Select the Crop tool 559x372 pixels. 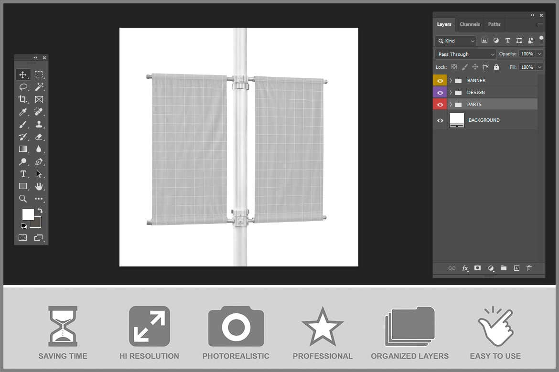[x=23, y=99]
